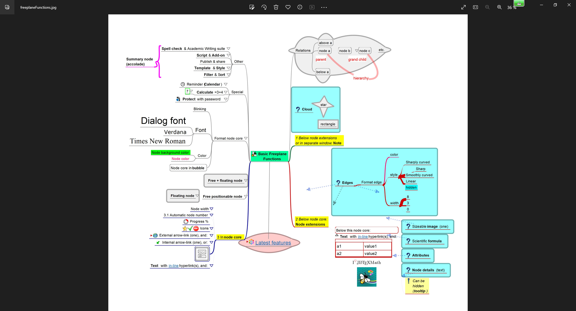This screenshot has height=311, width=576.
Task: Open the image Edit tool
Action: [252, 7]
